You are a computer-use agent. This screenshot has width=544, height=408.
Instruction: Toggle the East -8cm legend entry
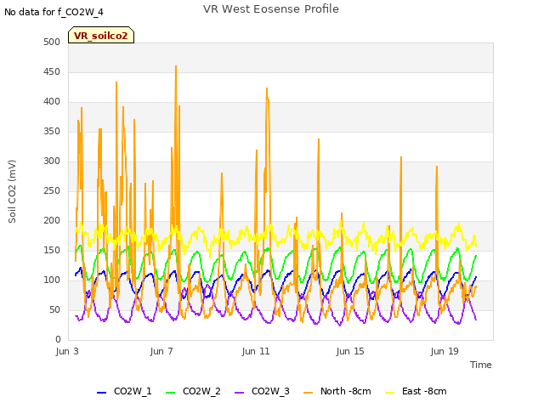tap(416, 391)
